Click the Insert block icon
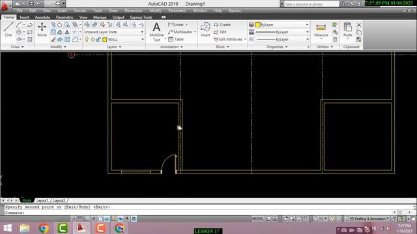Screen dimensions: 417x234 point(205,29)
